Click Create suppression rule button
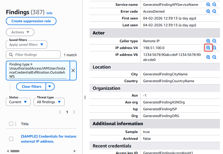 click(31, 21)
